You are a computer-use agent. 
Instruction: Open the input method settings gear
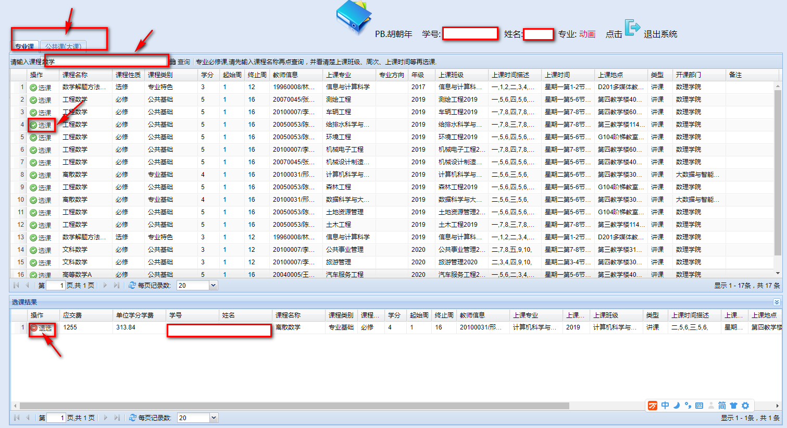745,406
